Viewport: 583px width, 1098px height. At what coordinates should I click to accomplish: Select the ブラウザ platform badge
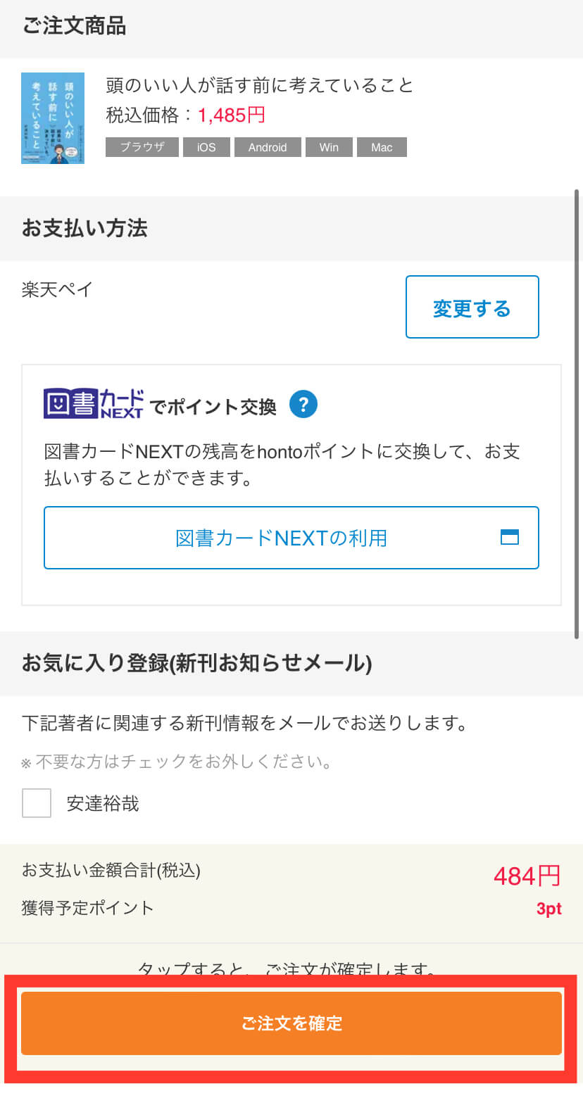point(142,147)
